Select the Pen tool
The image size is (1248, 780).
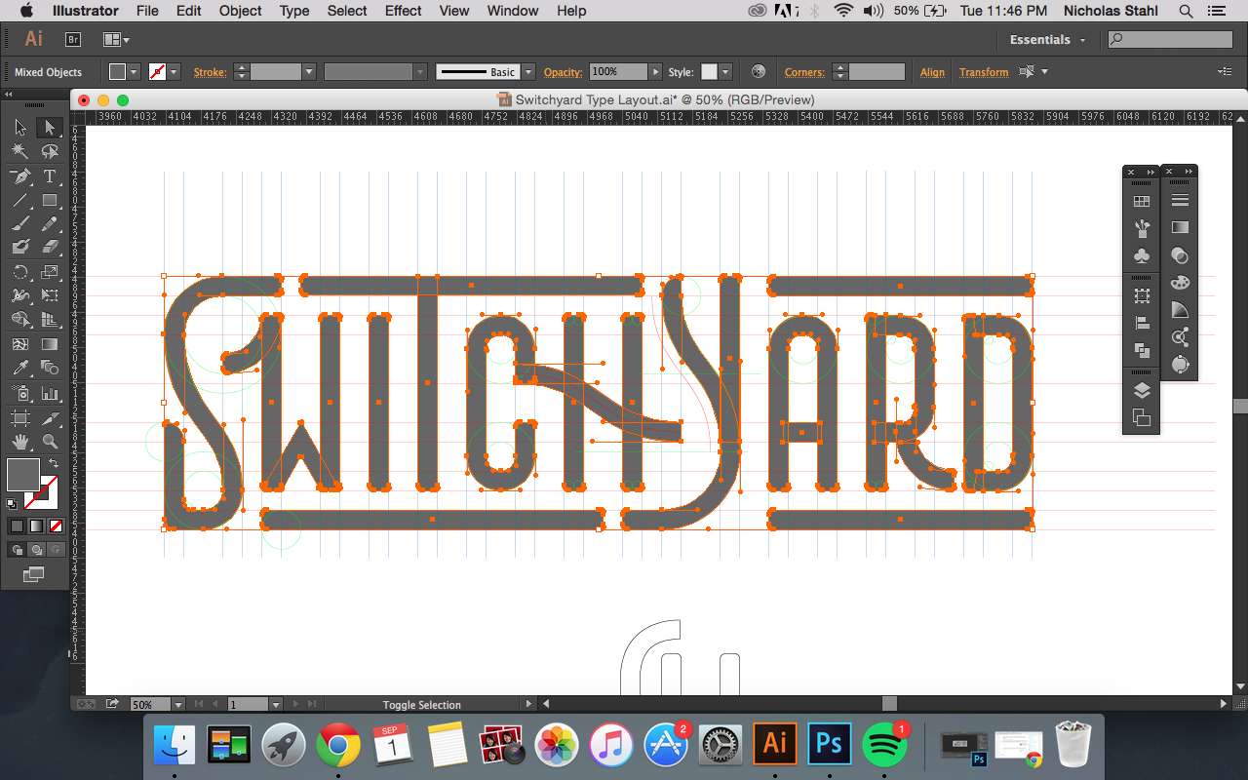tap(20, 176)
